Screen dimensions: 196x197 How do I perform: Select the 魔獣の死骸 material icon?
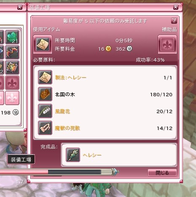[x=45, y=128]
